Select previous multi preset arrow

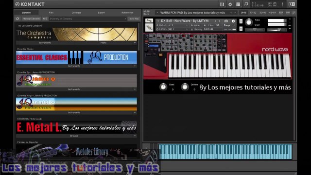pyautogui.click(x=231, y=13)
